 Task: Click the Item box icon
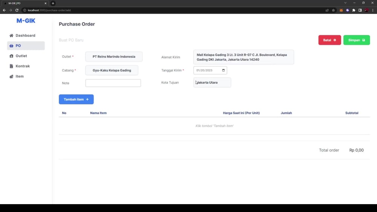pyautogui.click(x=11, y=76)
